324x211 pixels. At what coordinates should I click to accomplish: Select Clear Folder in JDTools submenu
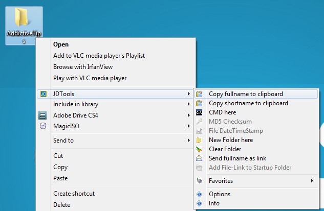(x=256, y=149)
